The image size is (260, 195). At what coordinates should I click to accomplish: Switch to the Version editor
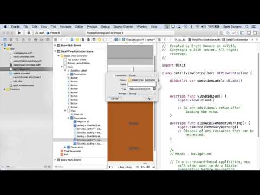point(235,33)
